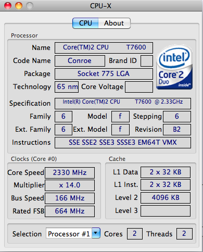Close the CPU-X window with red button
Image resolution: width=203 pixels, height=252 pixels.
(x=8, y=6)
